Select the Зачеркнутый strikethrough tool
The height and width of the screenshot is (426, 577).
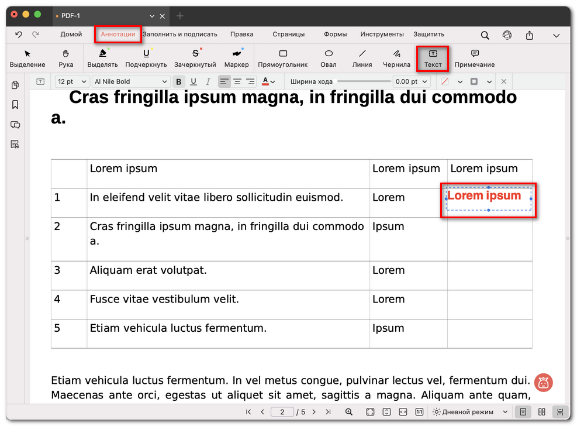click(195, 58)
